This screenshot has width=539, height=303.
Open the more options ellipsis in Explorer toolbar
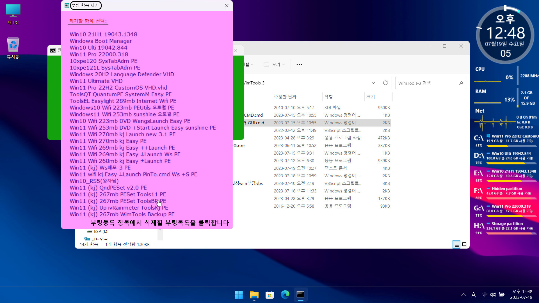click(299, 65)
